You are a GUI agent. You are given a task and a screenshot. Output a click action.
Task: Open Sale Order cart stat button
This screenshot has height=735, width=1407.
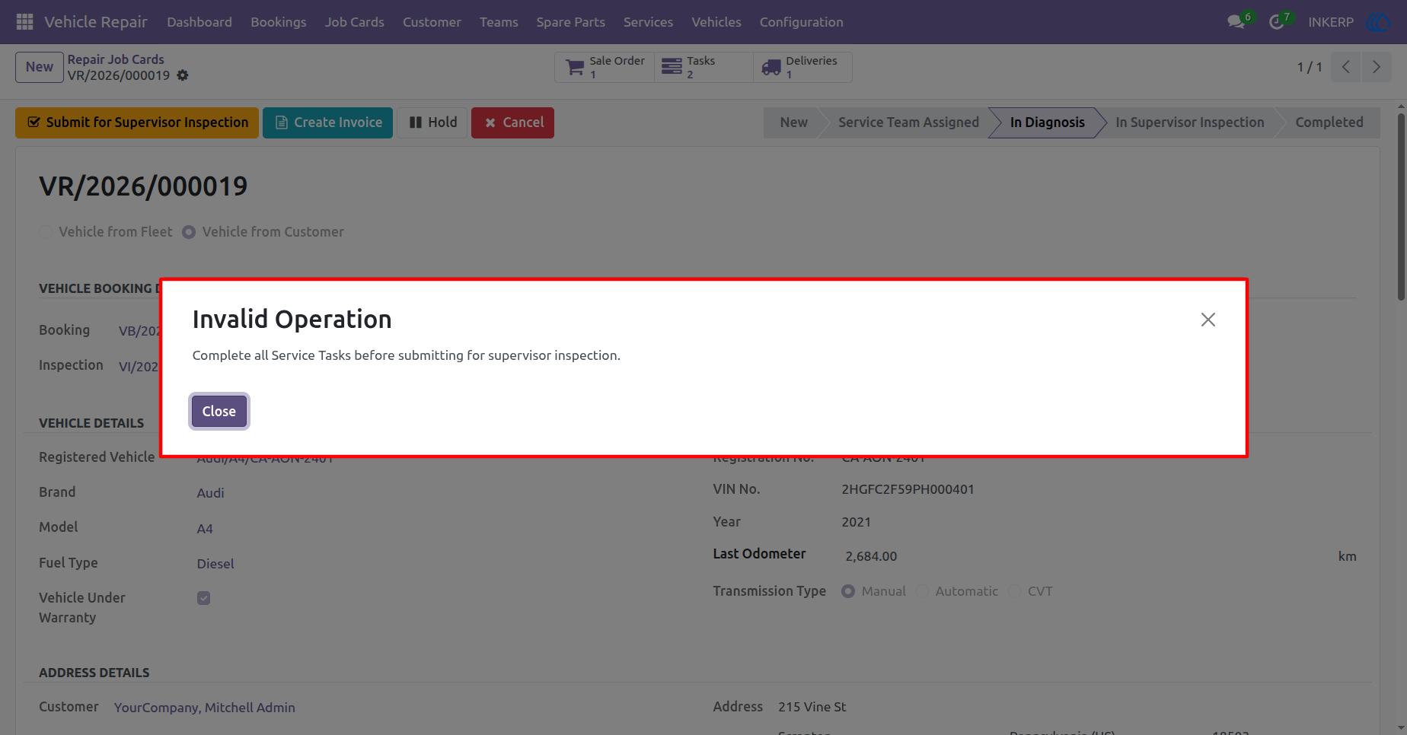coord(605,67)
